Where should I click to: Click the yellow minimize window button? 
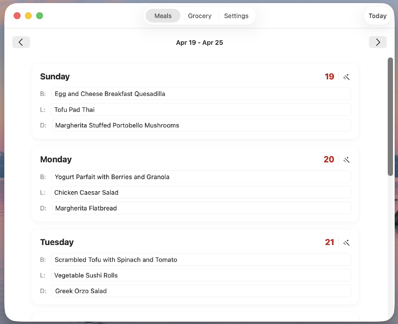pos(28,16)
